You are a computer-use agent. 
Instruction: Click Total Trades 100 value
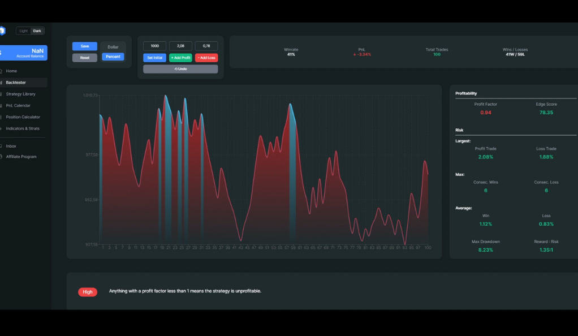pyautogui.click(x=437, y=55)
